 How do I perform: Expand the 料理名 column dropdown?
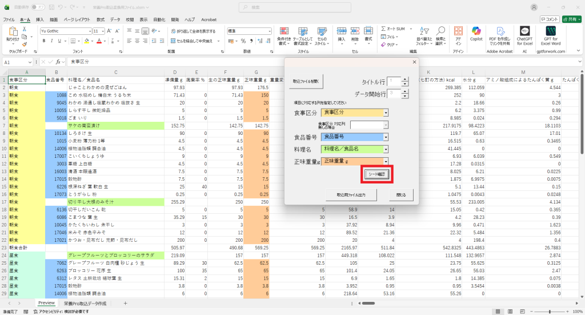coord(386,149)
